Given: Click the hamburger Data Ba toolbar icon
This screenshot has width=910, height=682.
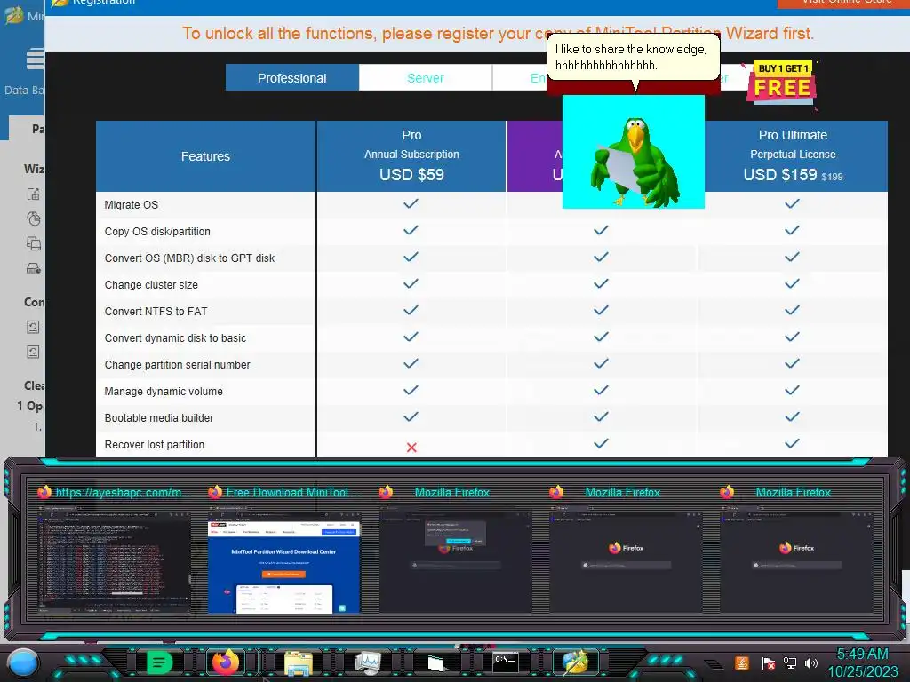Looking at the screenshot, I should pos(35,59).
